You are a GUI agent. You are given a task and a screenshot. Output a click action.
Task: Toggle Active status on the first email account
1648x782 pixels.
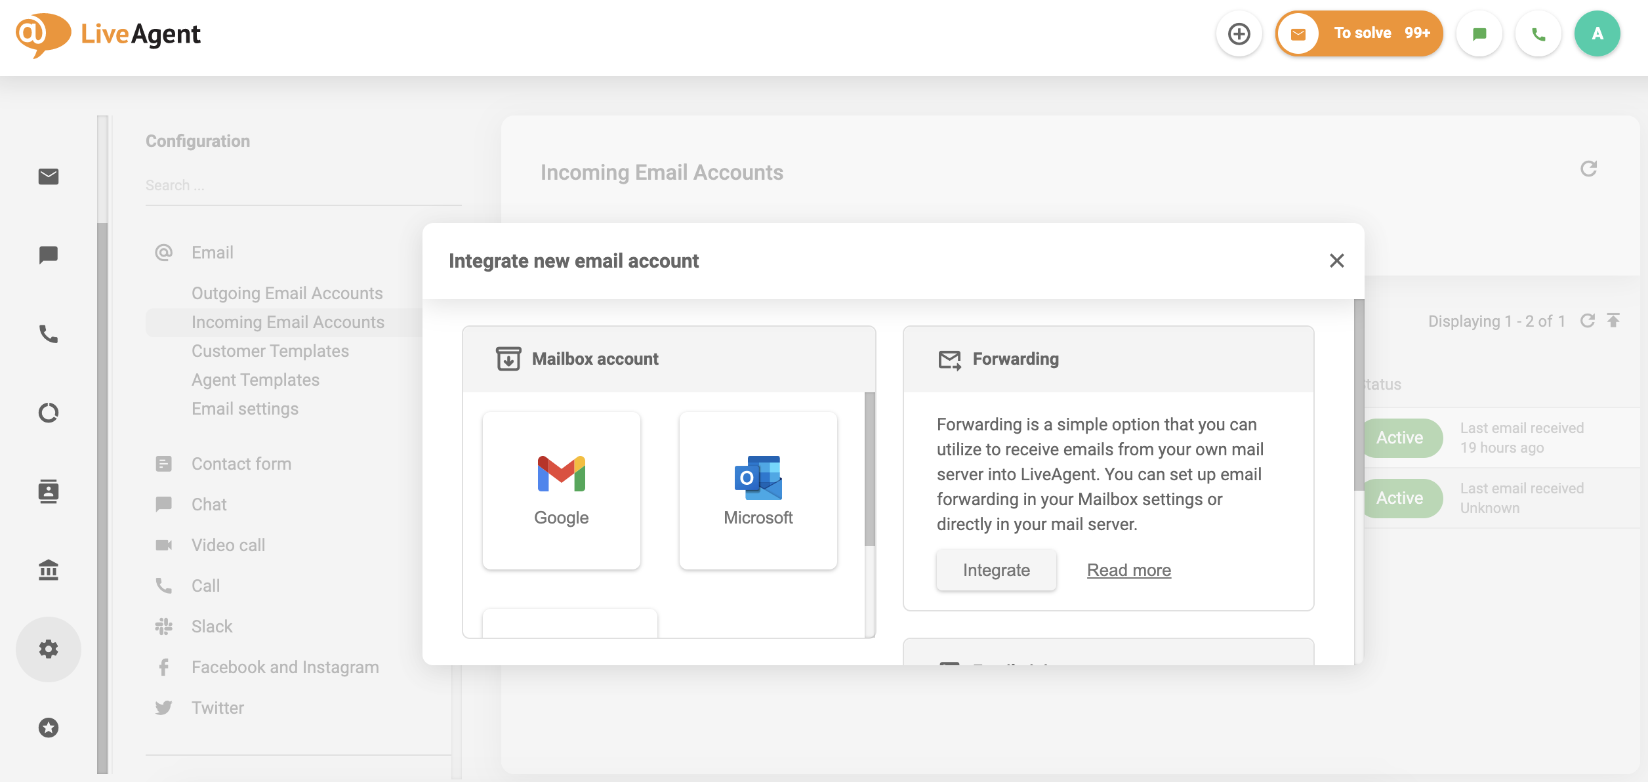(1401, 438)
